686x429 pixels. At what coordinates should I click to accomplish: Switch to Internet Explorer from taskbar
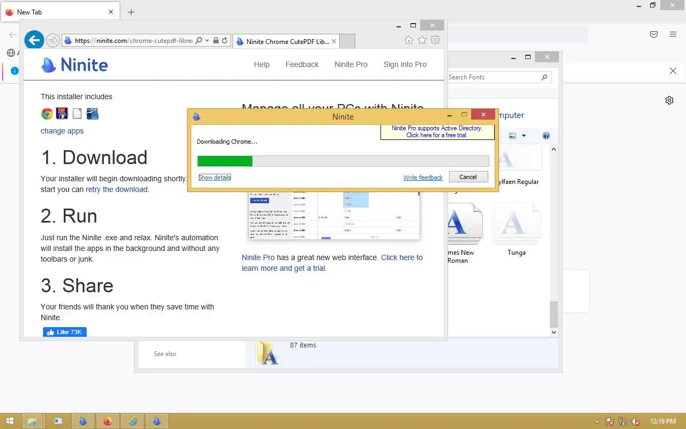[x=132, y=421]
